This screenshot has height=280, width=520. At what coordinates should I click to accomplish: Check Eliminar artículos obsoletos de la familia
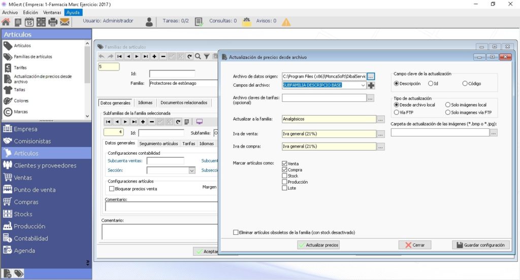tap(236, 233)
